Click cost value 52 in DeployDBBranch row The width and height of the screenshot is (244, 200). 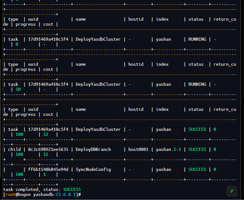click(46, 155)
